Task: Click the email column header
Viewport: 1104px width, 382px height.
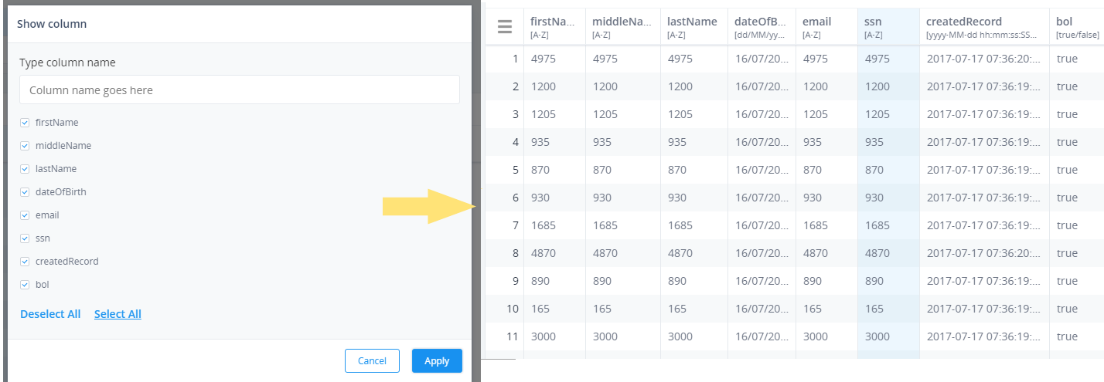Action: coord(826,27)
